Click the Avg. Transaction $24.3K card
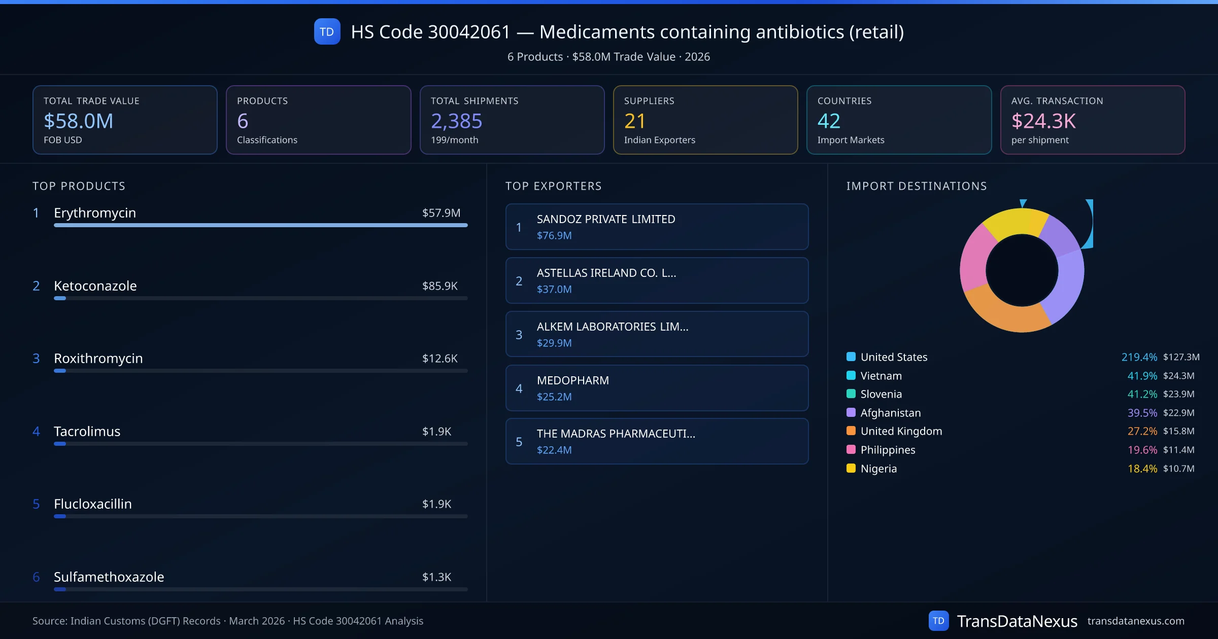 point(1092,120)
